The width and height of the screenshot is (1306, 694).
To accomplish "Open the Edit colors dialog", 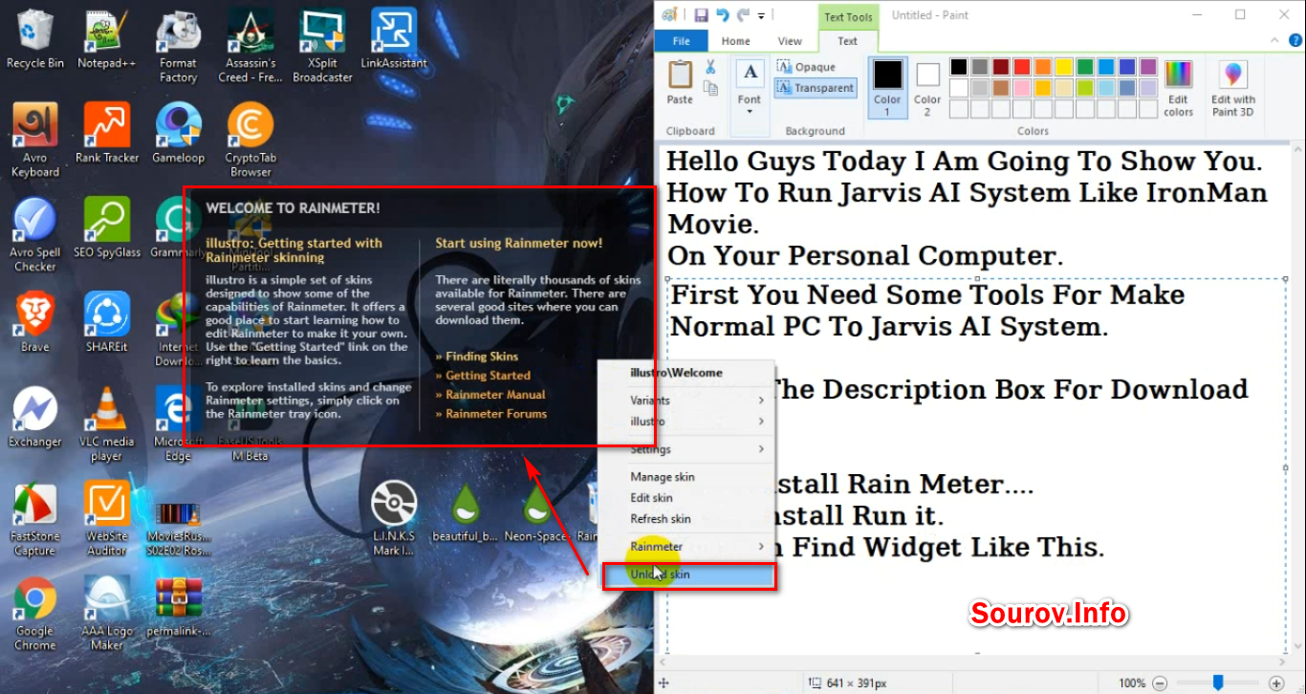I will pyautogui.click(x=1178, y=88).
